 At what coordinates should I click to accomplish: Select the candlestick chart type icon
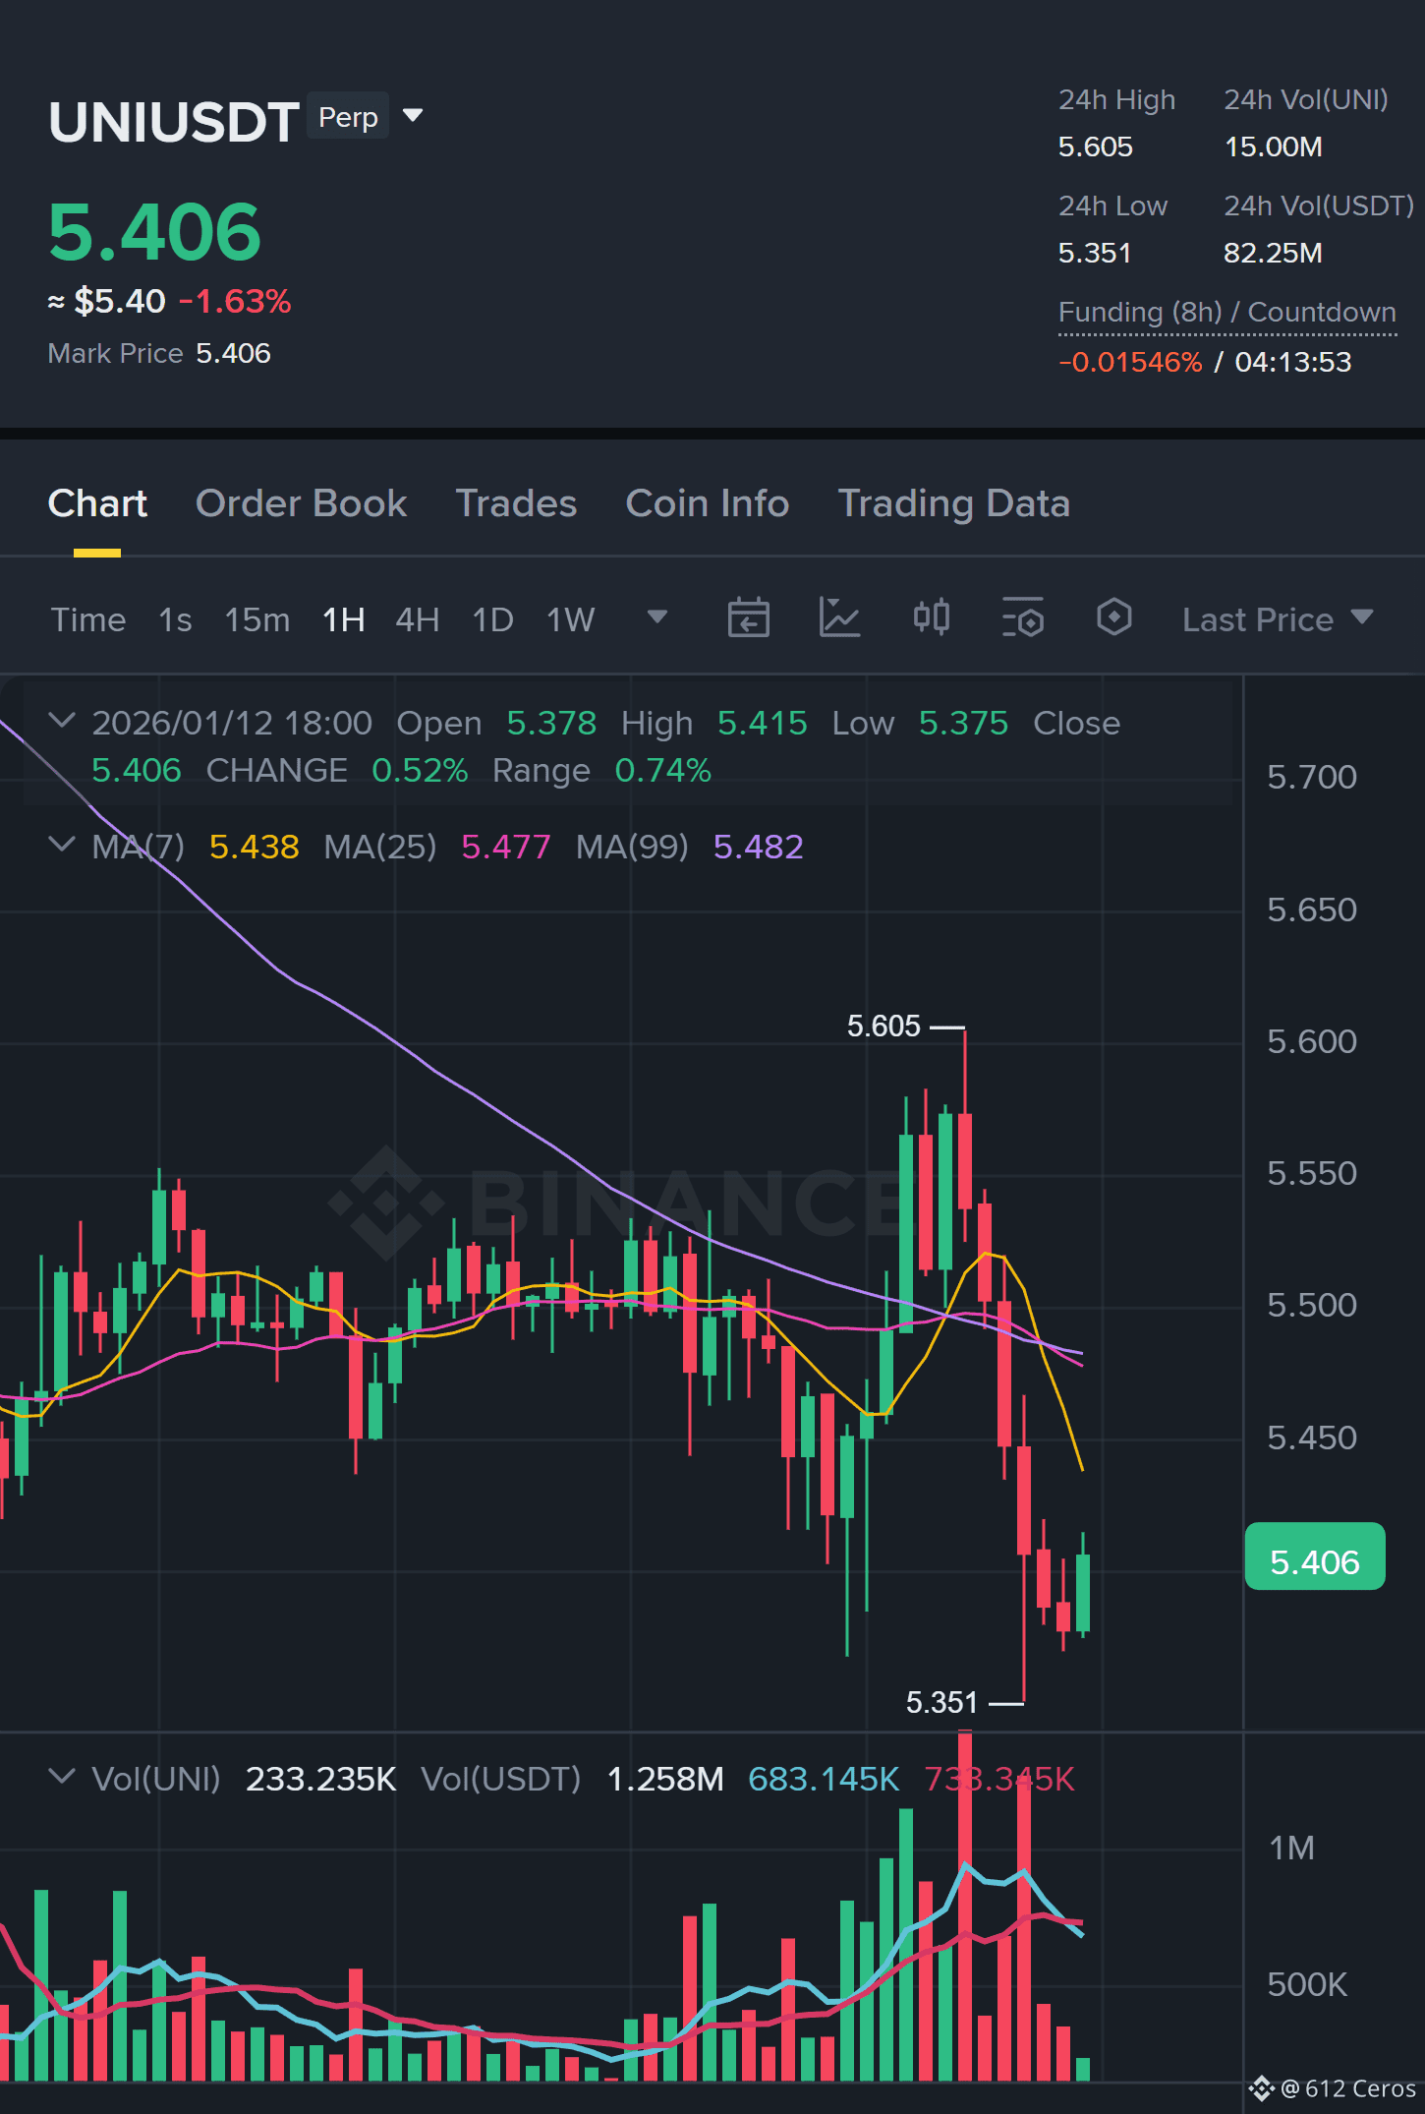click(x=931, y=618)
